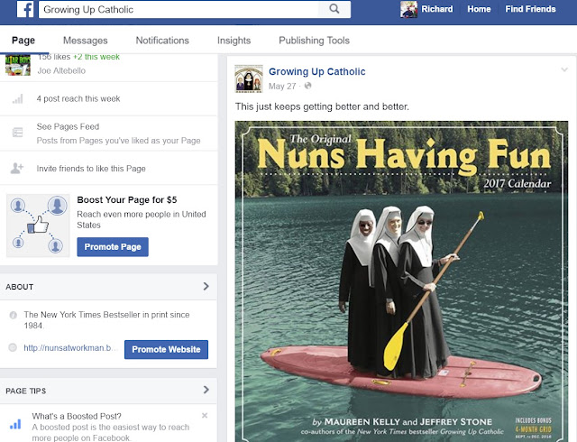Viewport: 577px width, 442px height.
Task: Click The New York Times Bestseller description
Action: click(106, 320)
